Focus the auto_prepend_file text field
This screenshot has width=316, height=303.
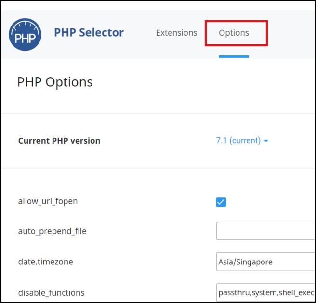265,231
